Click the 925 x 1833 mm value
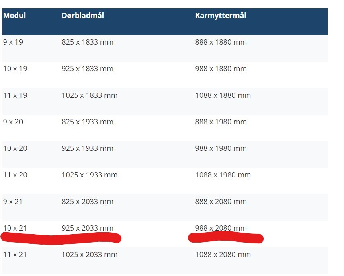 coord(87,69)
